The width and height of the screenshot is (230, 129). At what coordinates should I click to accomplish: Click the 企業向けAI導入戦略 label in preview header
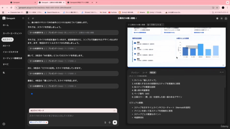click(x=138, y=25)
